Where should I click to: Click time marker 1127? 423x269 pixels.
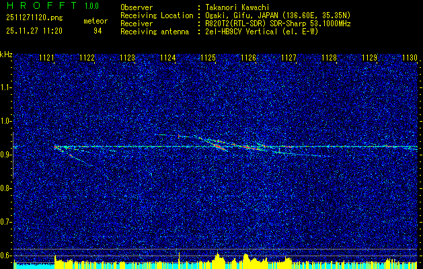(289, 57)
